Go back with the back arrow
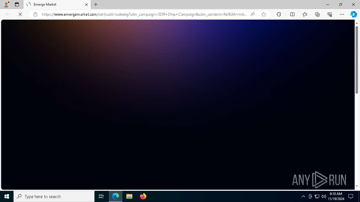 coord(8,14)
